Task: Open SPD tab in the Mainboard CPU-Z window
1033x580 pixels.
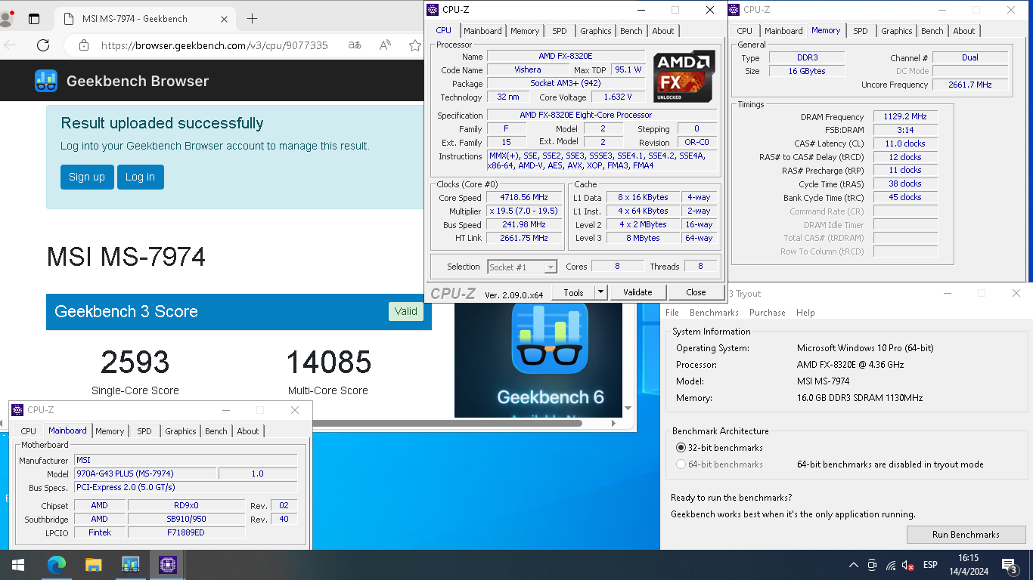Action: 144,431
